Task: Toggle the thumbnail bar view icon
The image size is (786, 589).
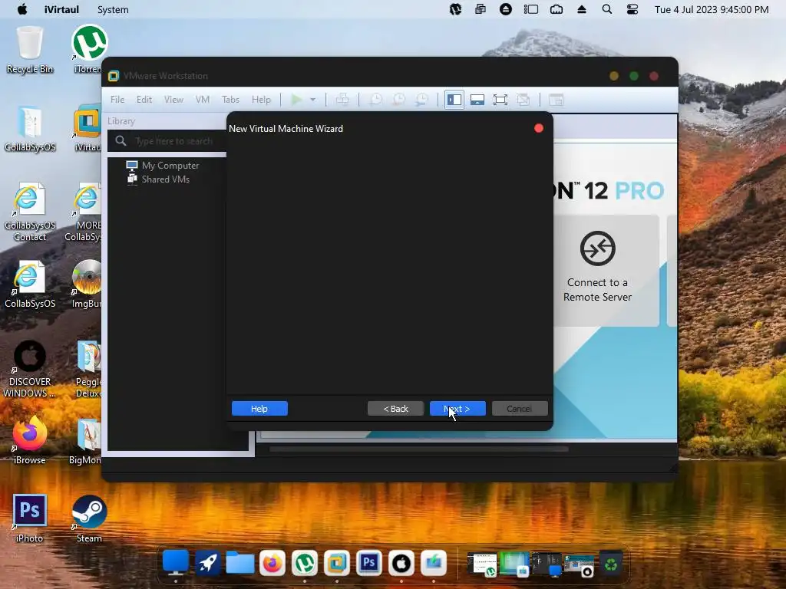Action: coord(477,100)
